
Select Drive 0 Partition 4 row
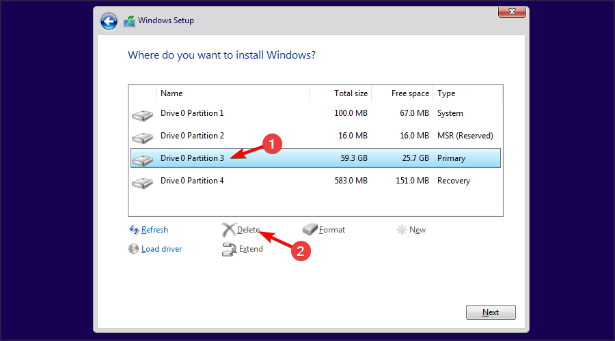(315, 181)
